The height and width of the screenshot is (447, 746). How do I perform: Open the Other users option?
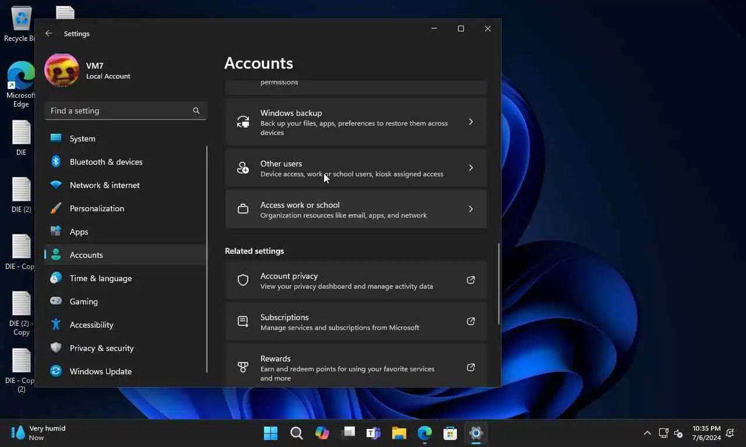(356, 168)
